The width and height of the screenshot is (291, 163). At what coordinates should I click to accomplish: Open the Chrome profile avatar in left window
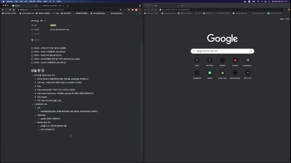click(136, 10)
